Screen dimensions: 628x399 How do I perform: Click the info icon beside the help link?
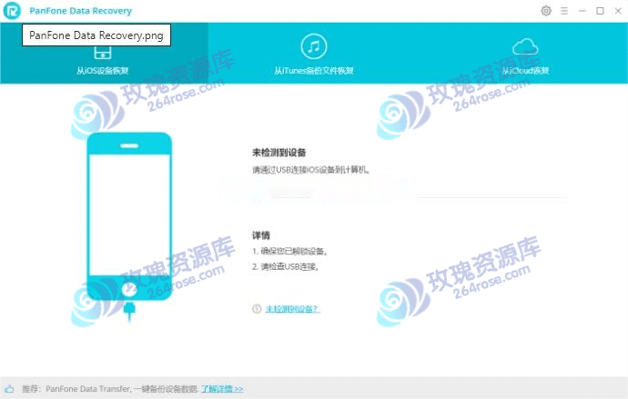pos(257,309)
